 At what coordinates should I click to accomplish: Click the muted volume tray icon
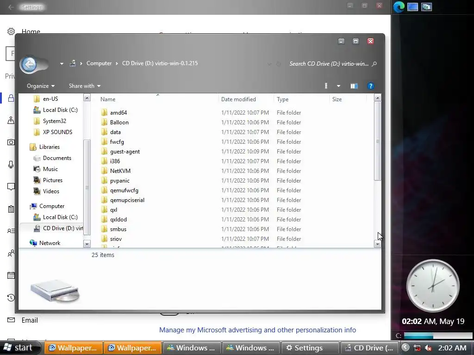click(428, 348)
